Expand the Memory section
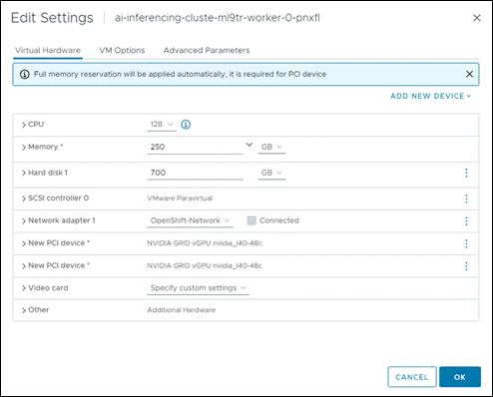Screen dimensions: 493x397 tap(24, 148)
